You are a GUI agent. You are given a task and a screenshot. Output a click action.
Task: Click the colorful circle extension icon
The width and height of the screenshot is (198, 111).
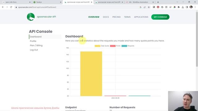174,7
